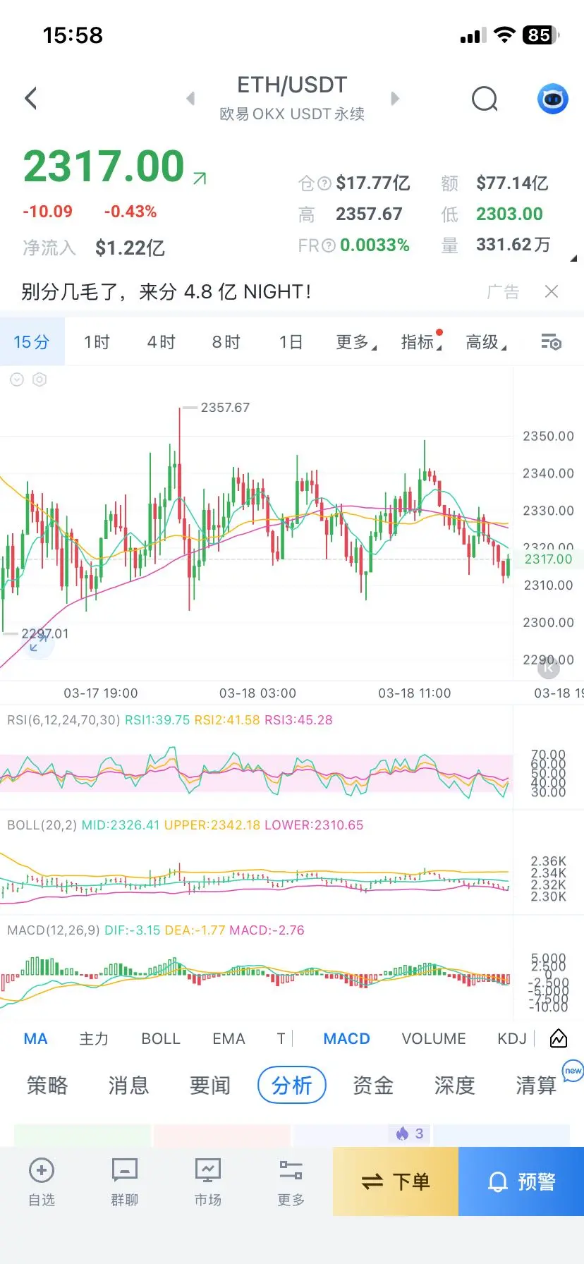
Task: Select the 分析 tab
Action: pos(292,1085)
